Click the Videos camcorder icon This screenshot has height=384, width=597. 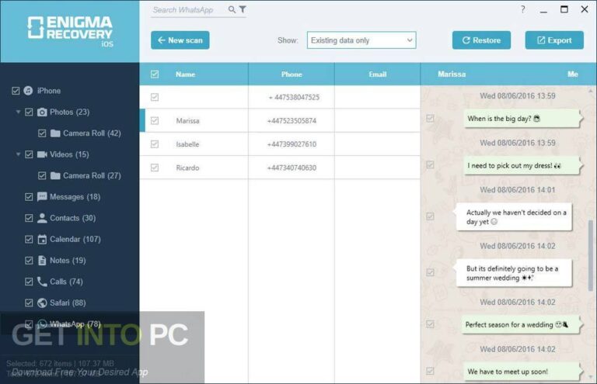[x=42, y=154]
